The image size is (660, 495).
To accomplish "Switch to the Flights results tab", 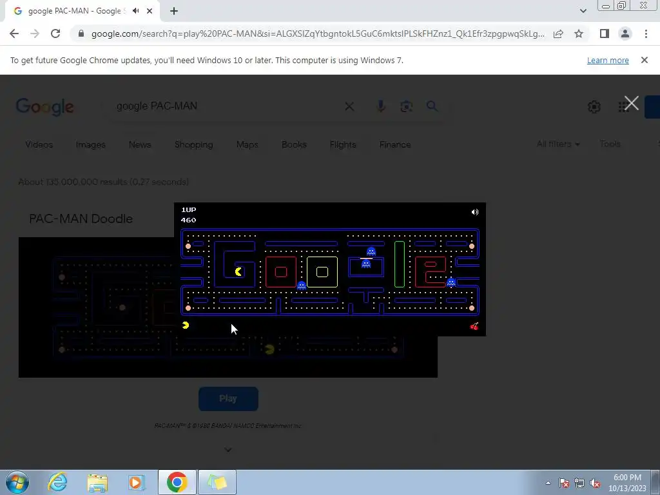I will 343,144.
